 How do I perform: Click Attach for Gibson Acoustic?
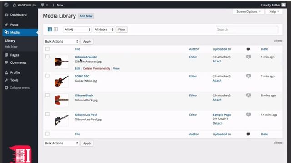217,61
